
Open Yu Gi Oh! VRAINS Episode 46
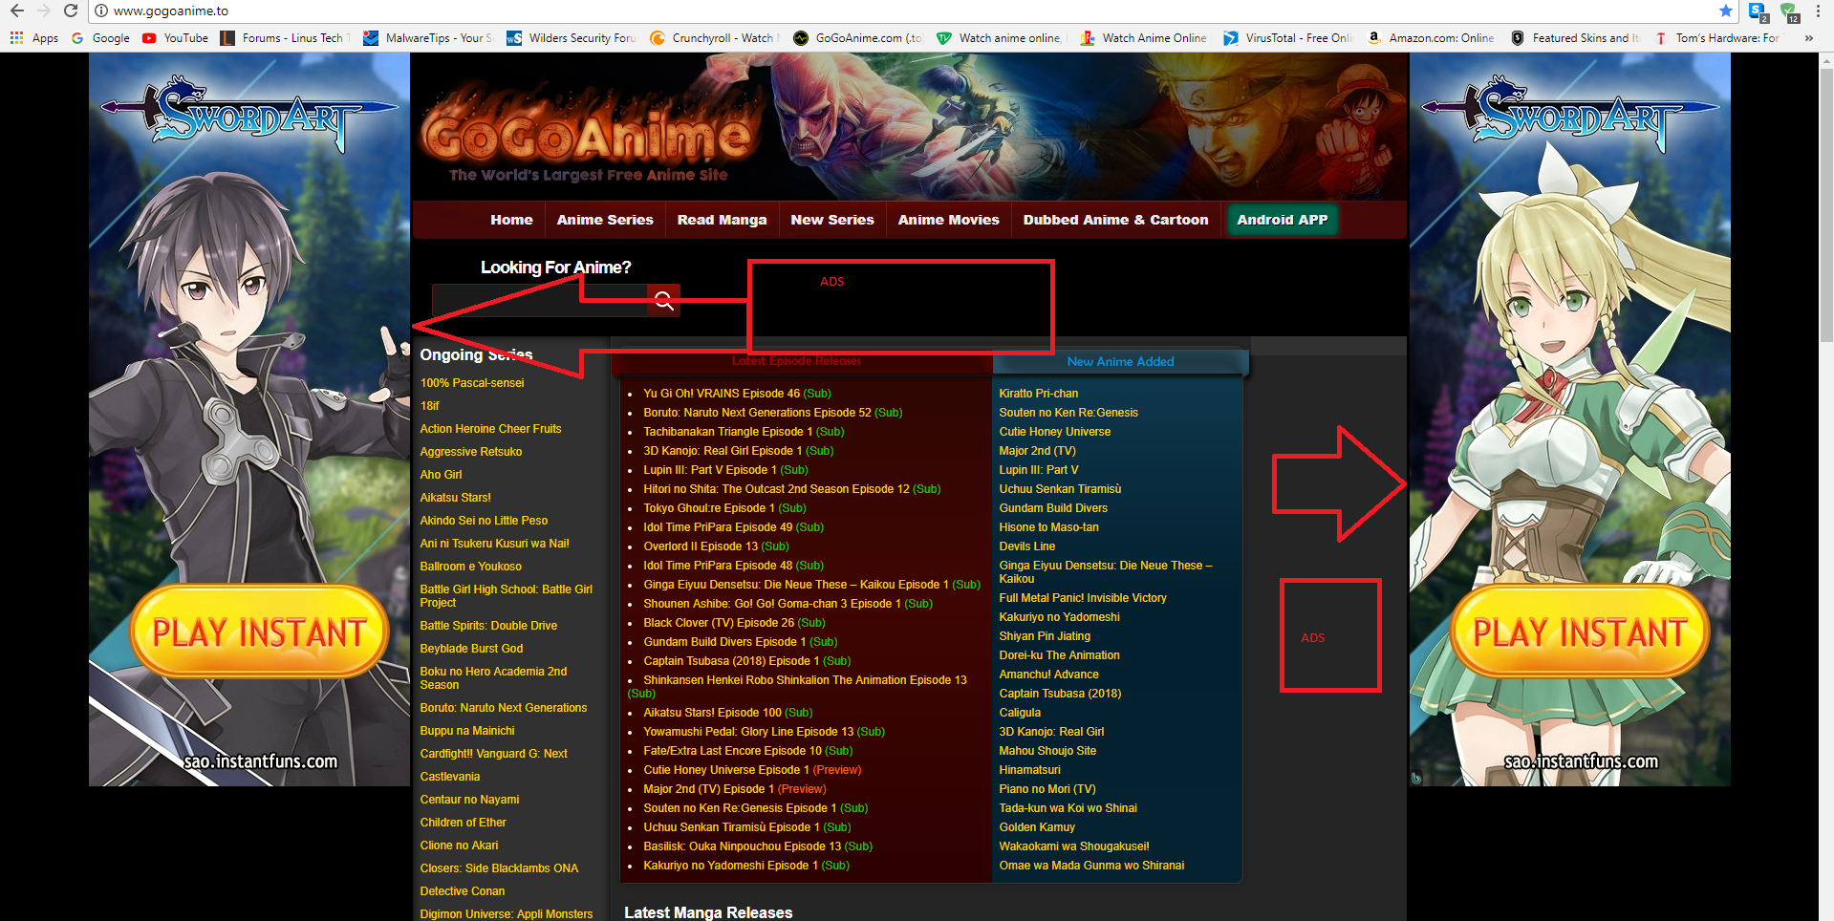722,394
